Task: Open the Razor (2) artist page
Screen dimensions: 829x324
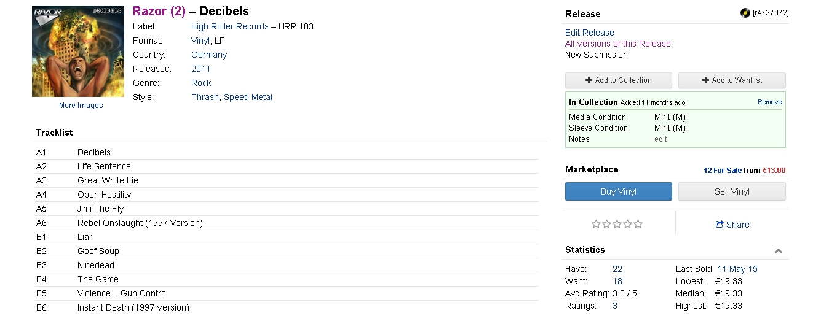Action: [159, 11]
